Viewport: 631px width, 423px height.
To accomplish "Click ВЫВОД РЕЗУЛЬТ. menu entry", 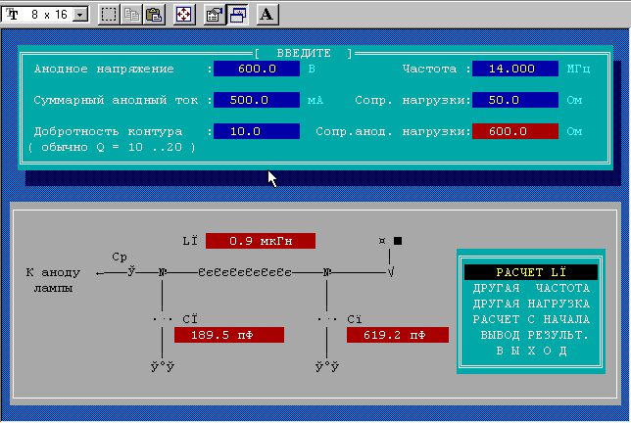I will coord(530,335).
